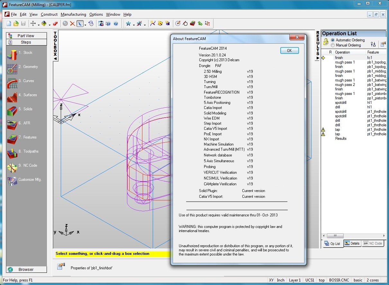The image size is (389, 285).
Task: Click the reorder operations sort icon
Action: click(373, 44)
